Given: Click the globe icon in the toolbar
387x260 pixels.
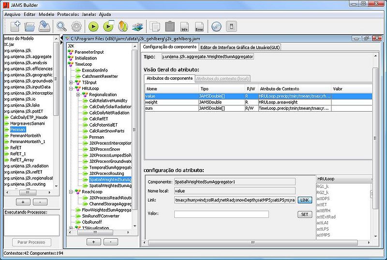Looking at the screenshot, I should 216,26.
